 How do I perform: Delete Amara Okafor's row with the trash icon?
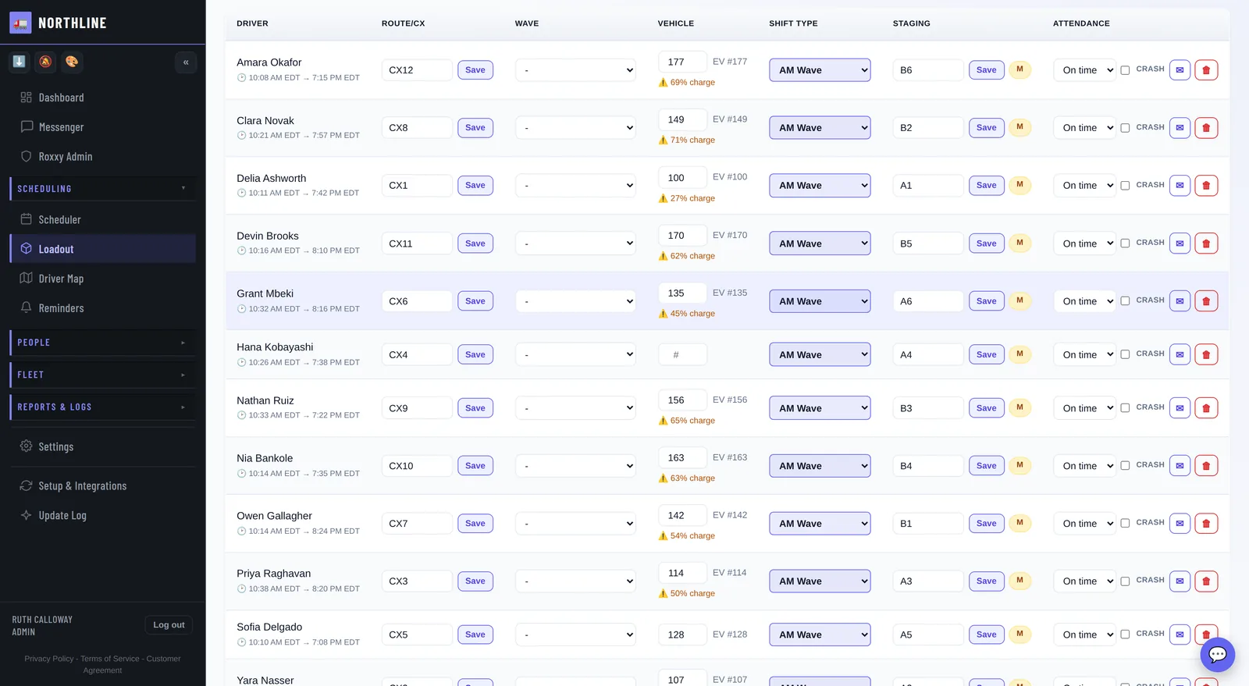click(1206, 70)
